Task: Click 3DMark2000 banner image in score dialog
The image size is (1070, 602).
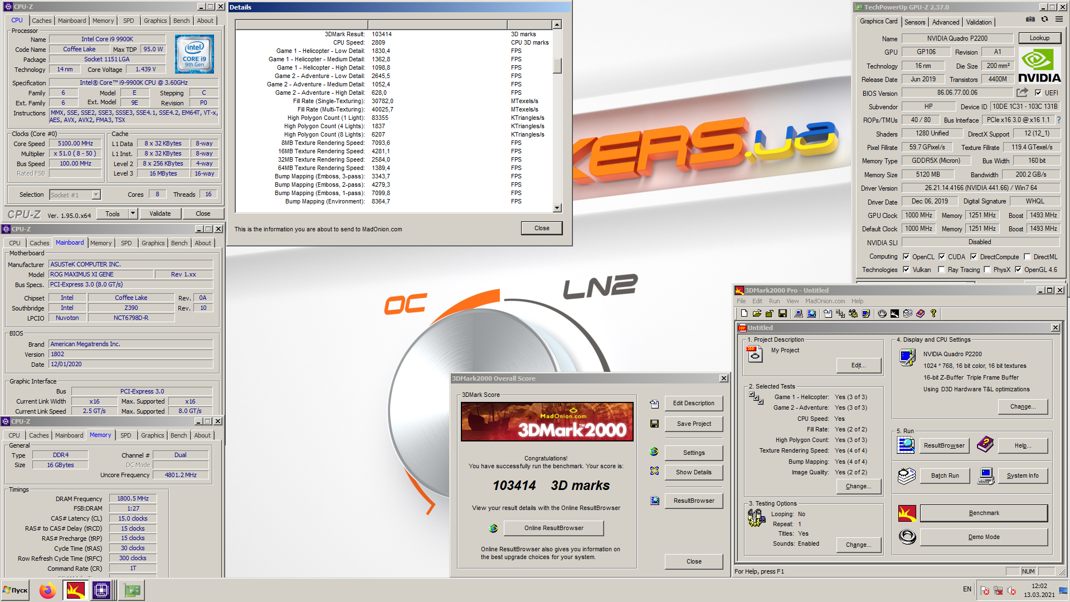Action: point(547,422)
